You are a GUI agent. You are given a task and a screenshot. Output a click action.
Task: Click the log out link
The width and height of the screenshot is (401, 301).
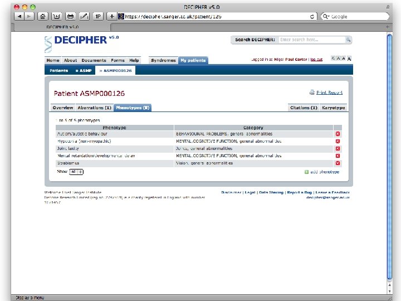[x=316, y=60]
